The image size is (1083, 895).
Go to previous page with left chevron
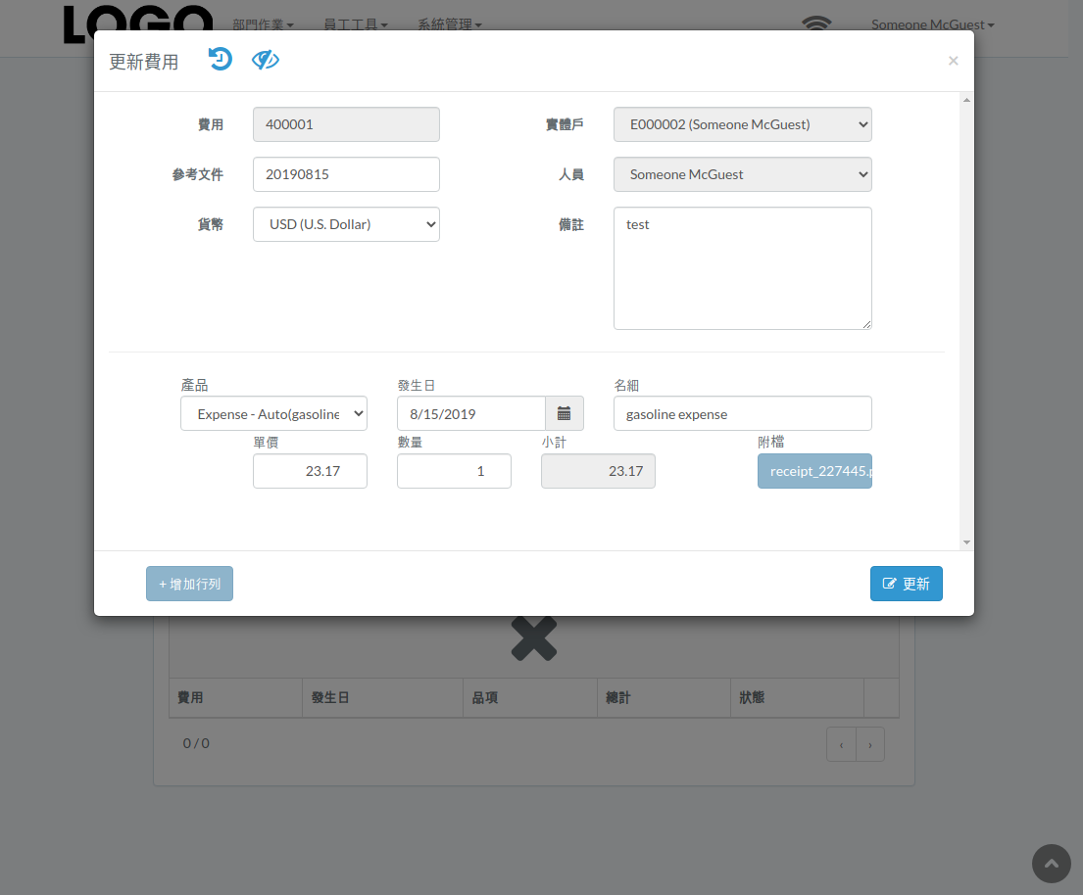point(841,744)
